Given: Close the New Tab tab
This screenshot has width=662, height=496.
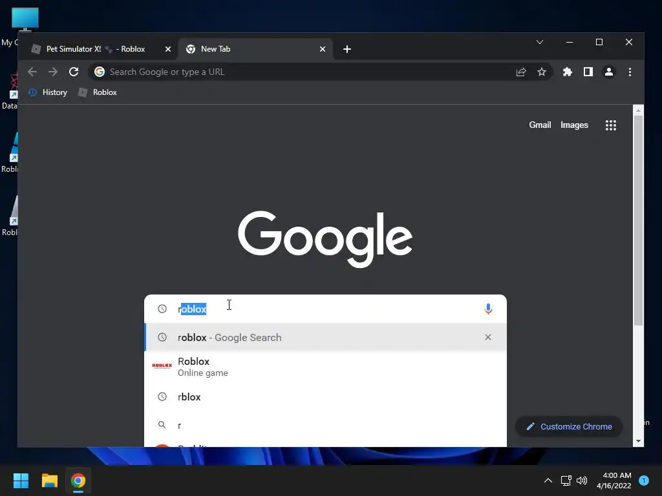Looking at the screenshot, I should (x=323, y=49).
